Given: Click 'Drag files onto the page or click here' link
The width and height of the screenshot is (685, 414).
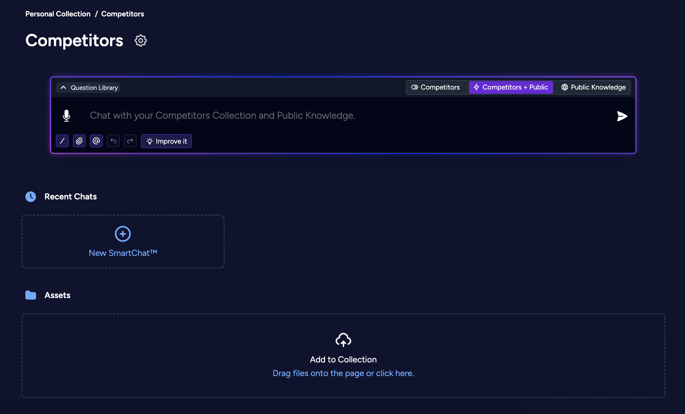Looking at the screenshot, I should 343,373.
